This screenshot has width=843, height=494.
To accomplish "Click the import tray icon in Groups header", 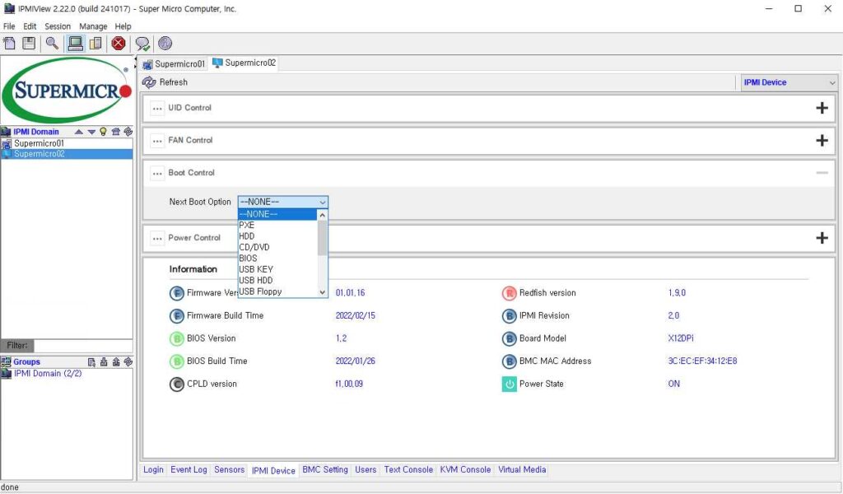I will click(104, 362).
